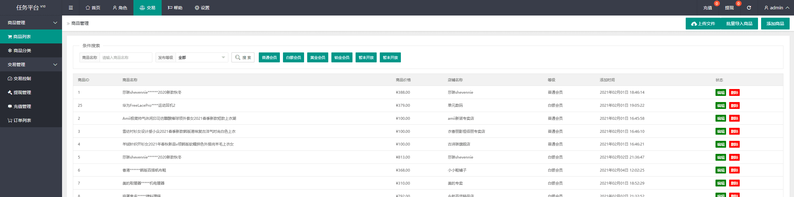Click the 搜索 button

[x=243, y=57]
